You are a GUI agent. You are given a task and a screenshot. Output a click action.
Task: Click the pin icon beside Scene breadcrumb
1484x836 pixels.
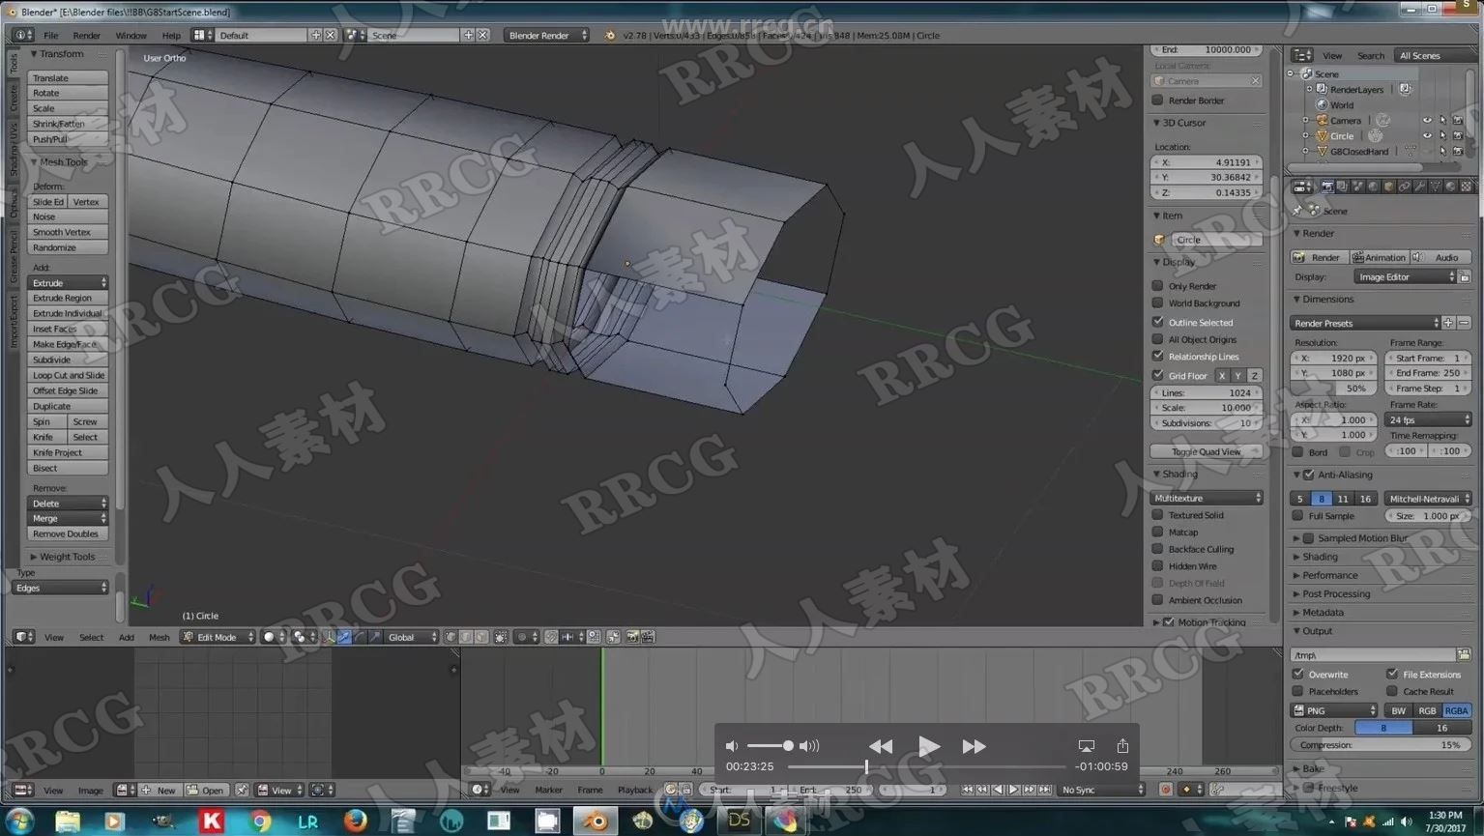1298,210
